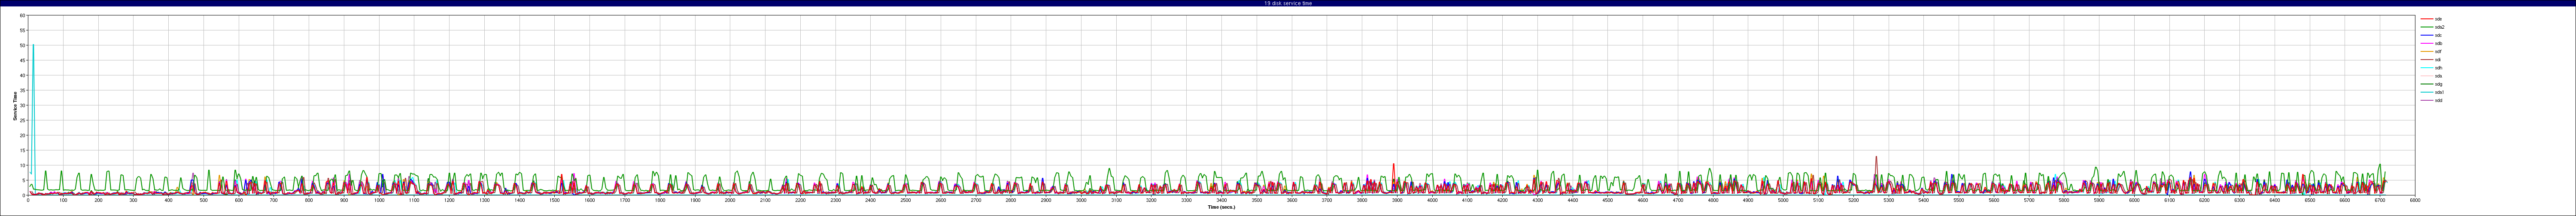Click the '19 disk service time' chart title

[x=1288, y=3]
